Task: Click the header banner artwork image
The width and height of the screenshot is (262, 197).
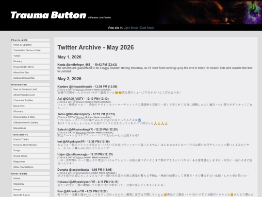Action: pyautogui.click(x=210, y=12)
